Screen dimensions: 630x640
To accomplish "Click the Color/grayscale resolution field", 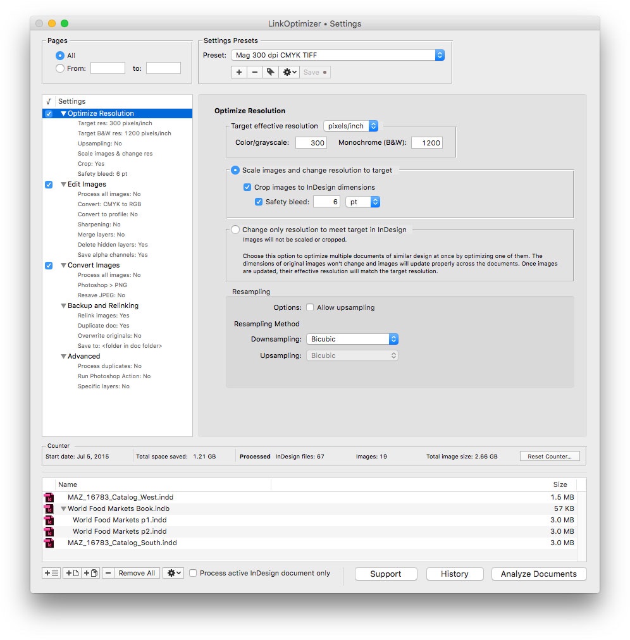I will (x=311, y=143).
